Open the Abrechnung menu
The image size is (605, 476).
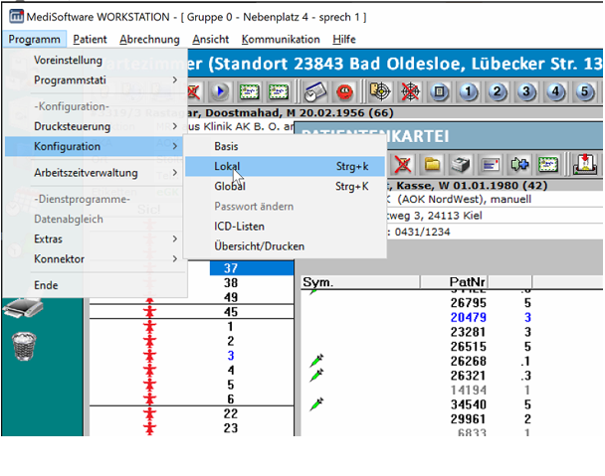point(149,40)
